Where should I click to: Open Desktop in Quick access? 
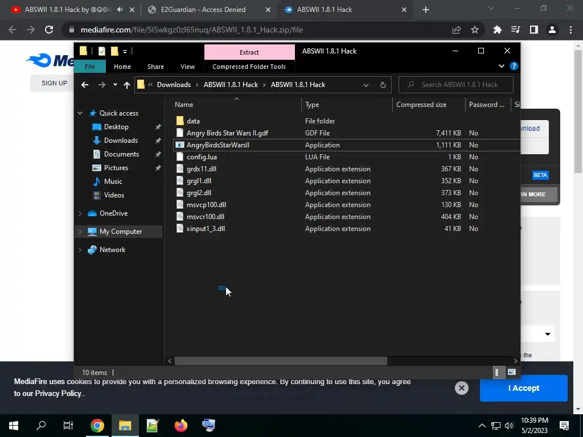(x=116, y=127)
